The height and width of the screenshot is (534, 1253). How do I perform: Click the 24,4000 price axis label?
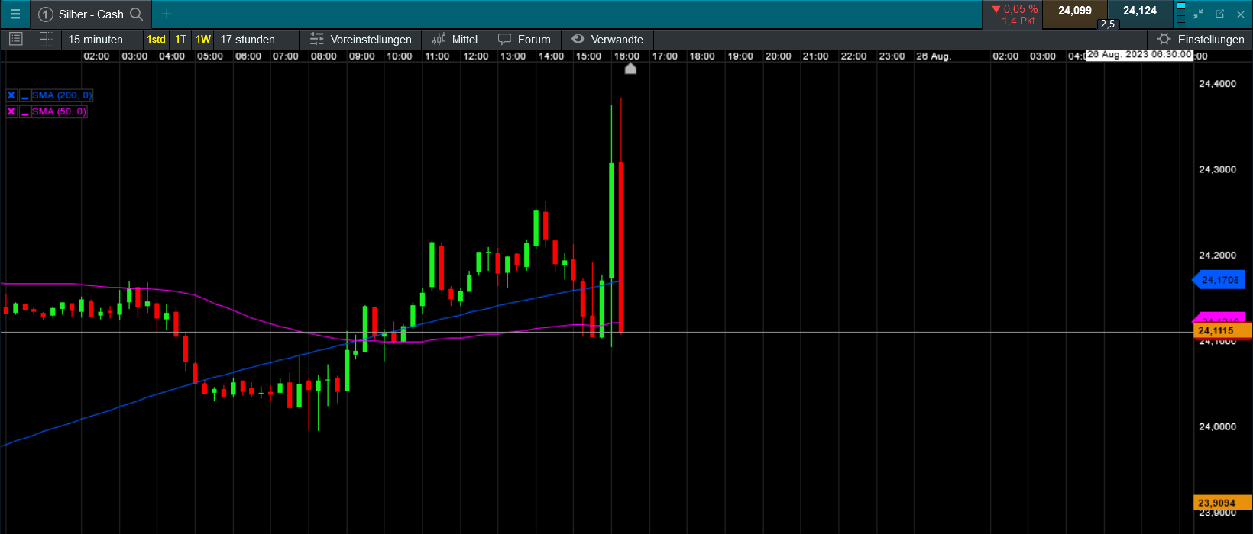[x=1218, y=84]
